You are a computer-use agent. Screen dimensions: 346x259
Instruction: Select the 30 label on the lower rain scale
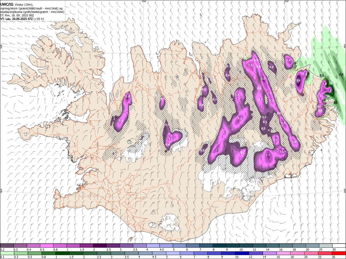point(334,257)
